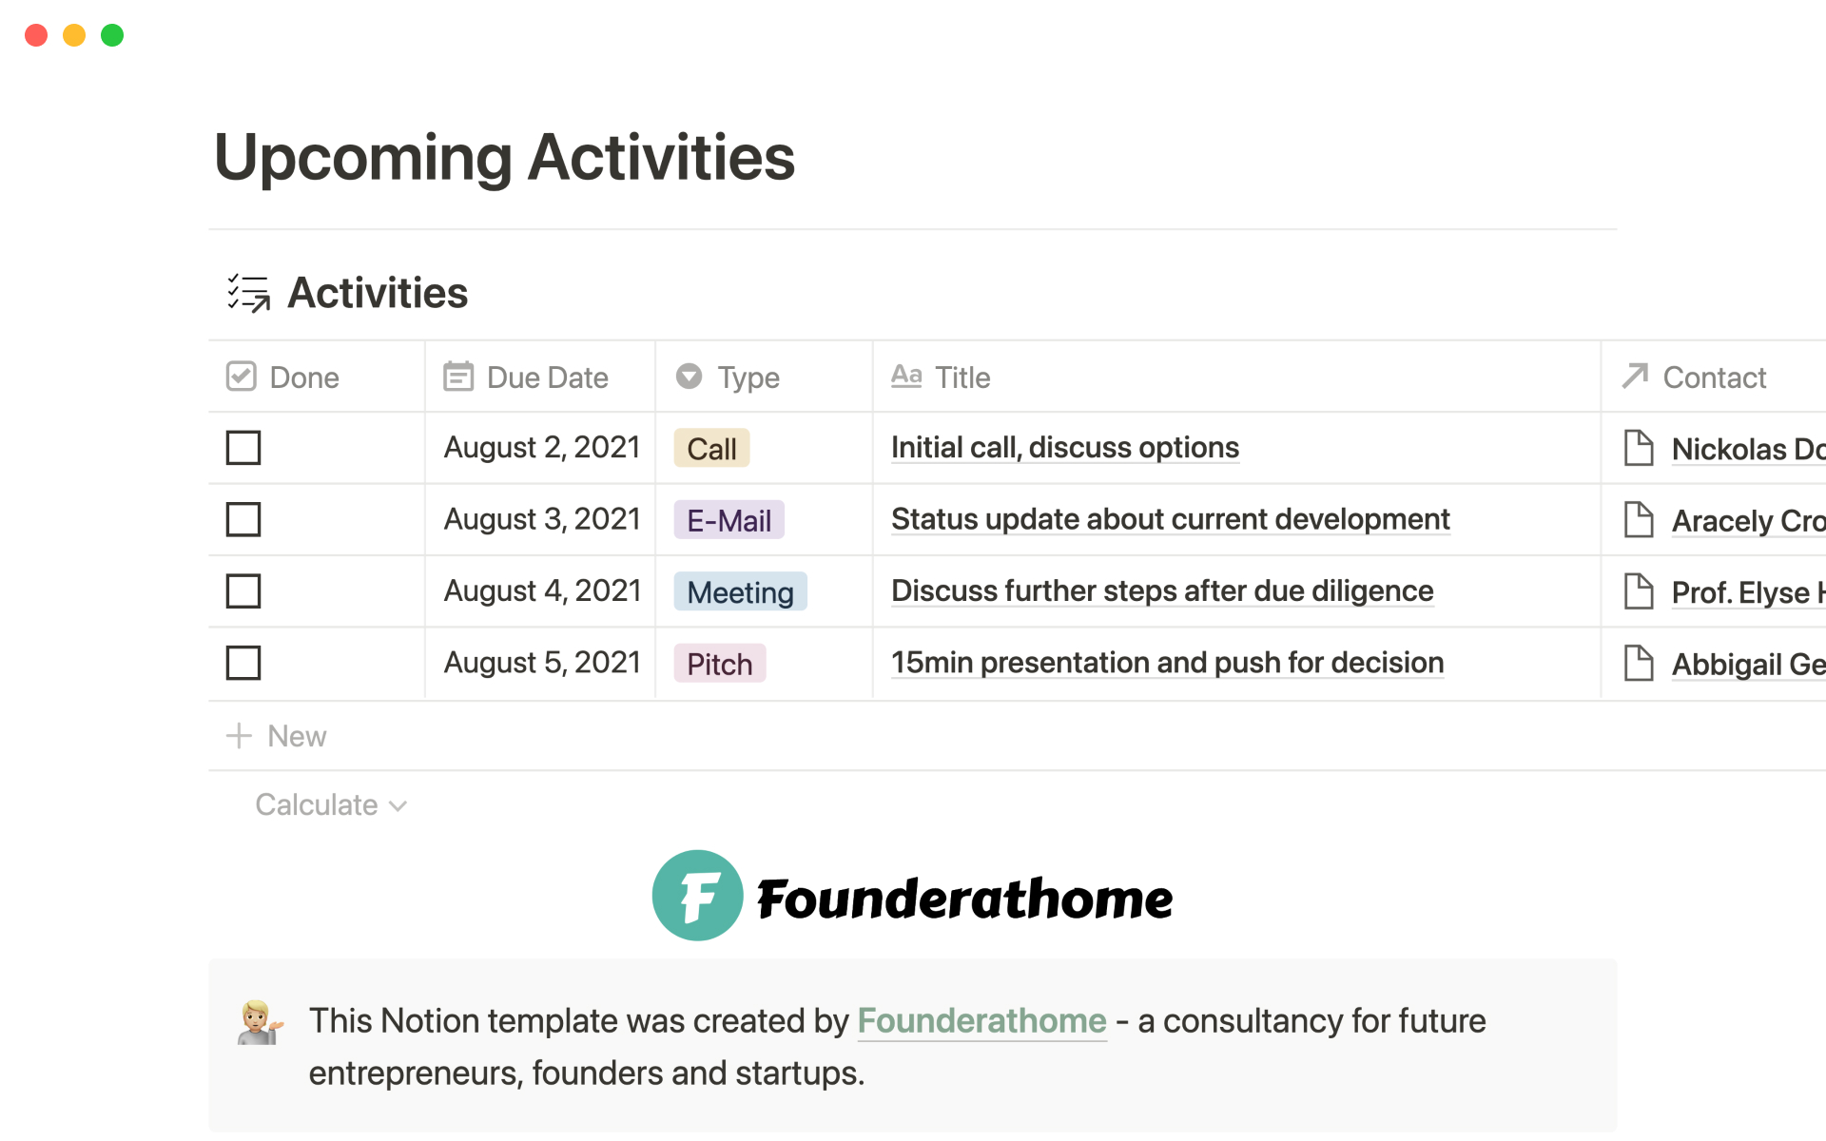Toggle Done checkbox for August 2 Call
Viewport: 1826px width, 1141px height.
[x=244, y=446]
